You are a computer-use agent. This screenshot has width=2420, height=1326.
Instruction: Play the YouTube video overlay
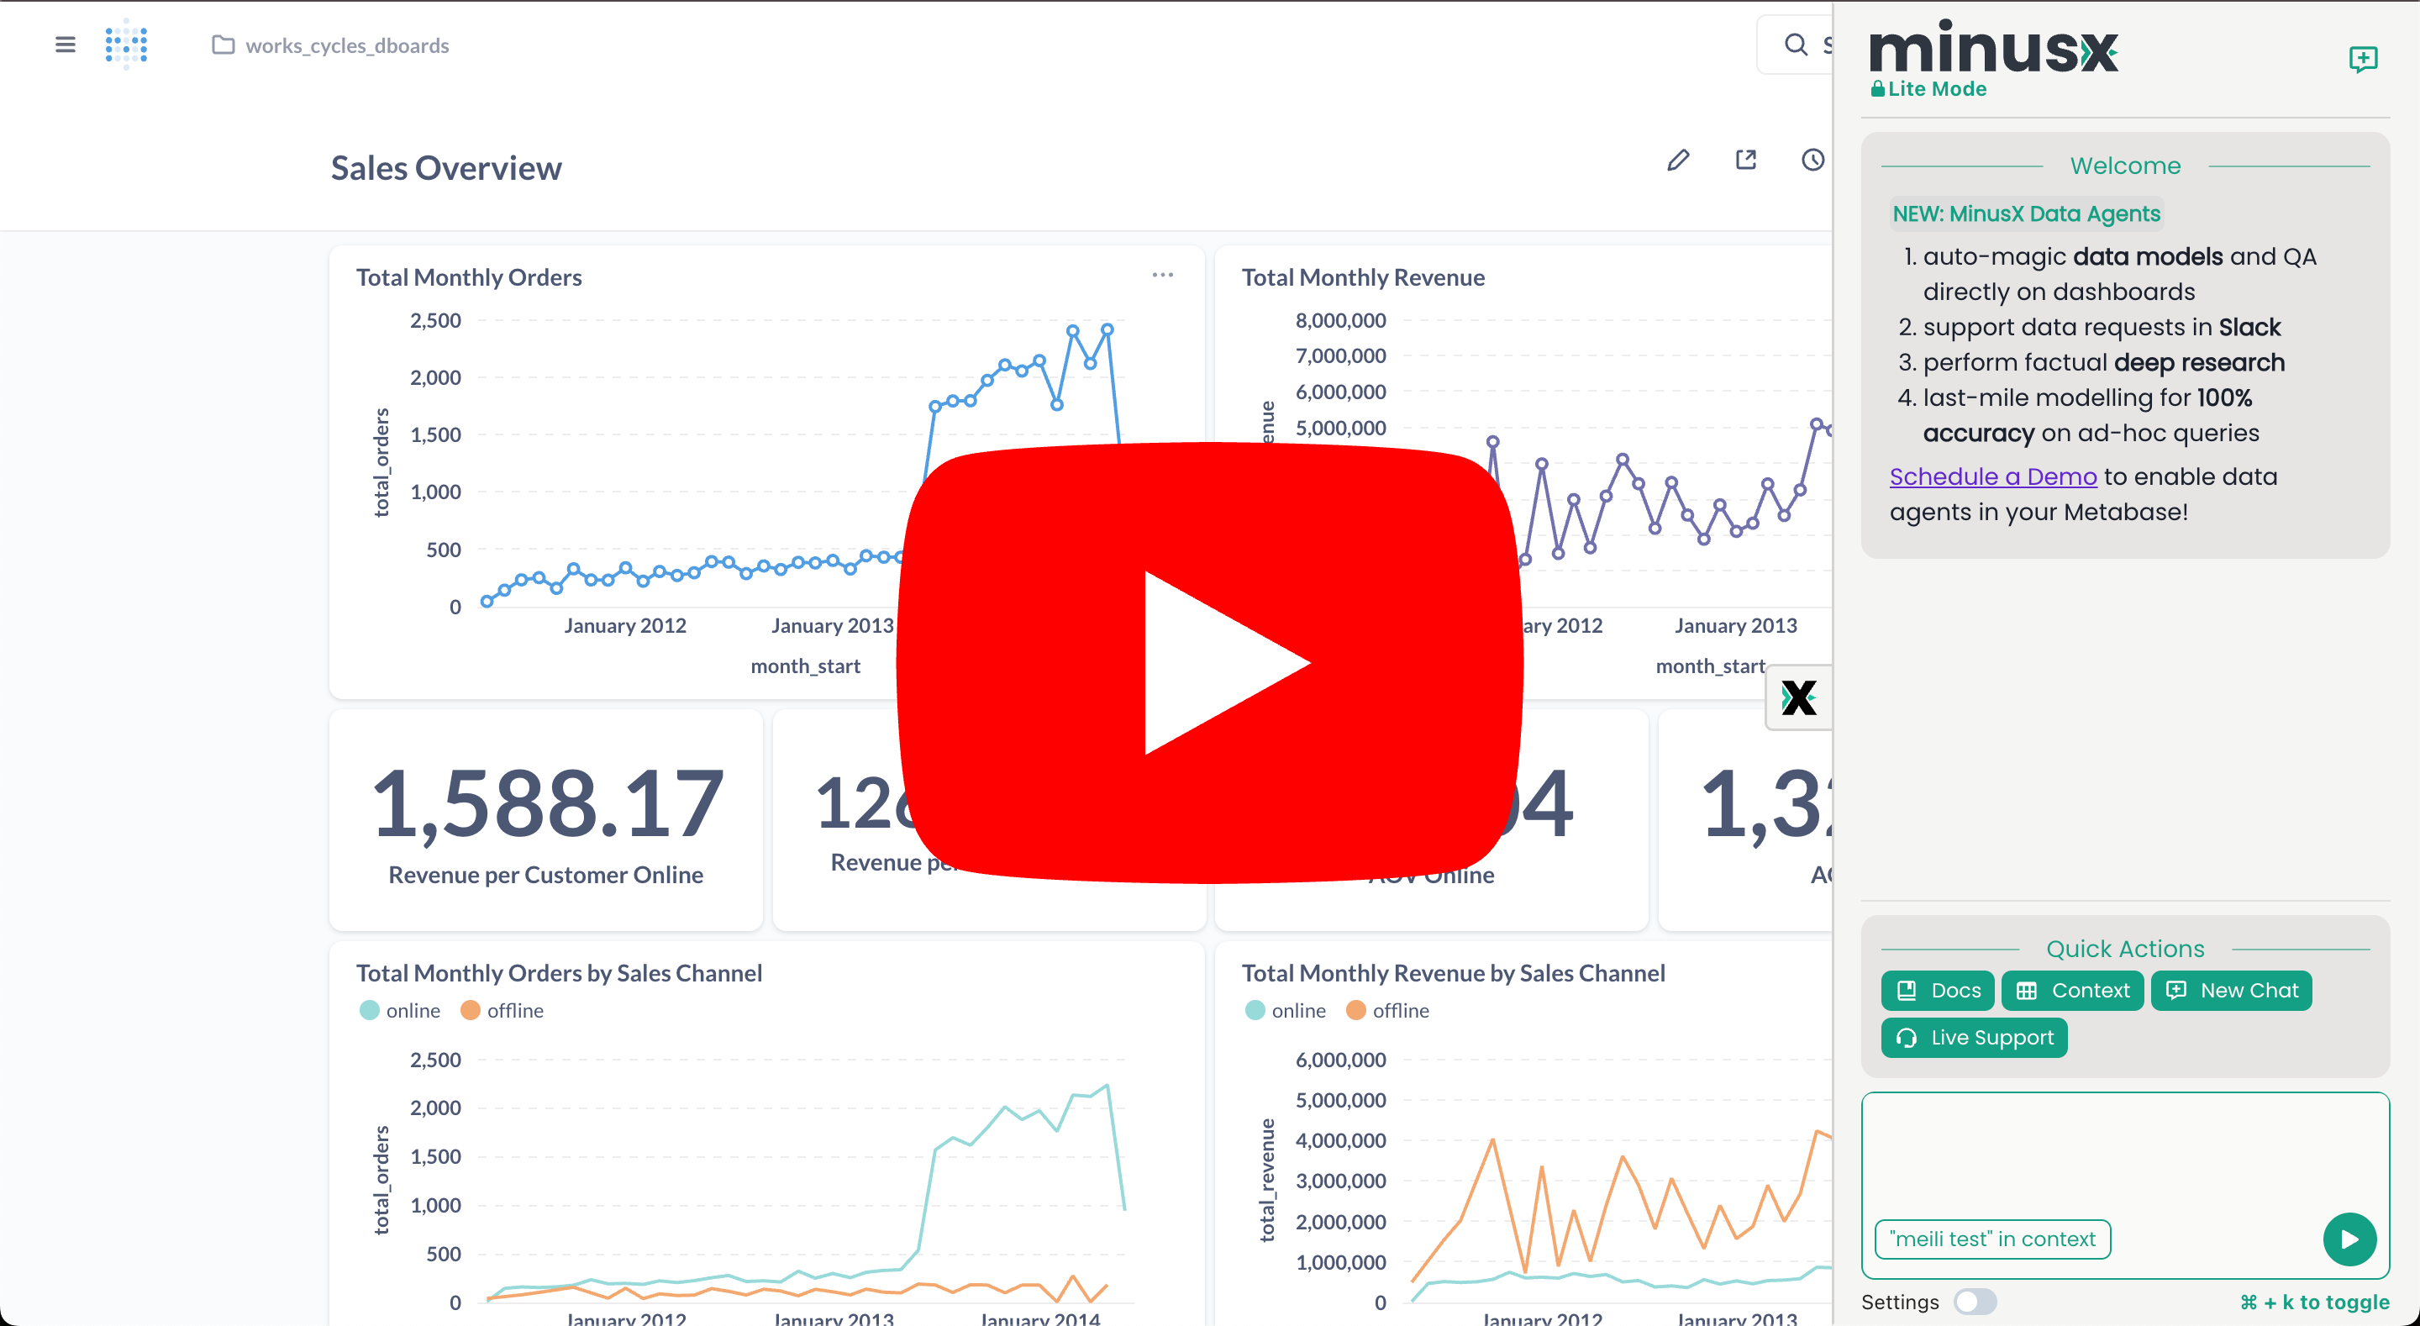coord(1209,662)
